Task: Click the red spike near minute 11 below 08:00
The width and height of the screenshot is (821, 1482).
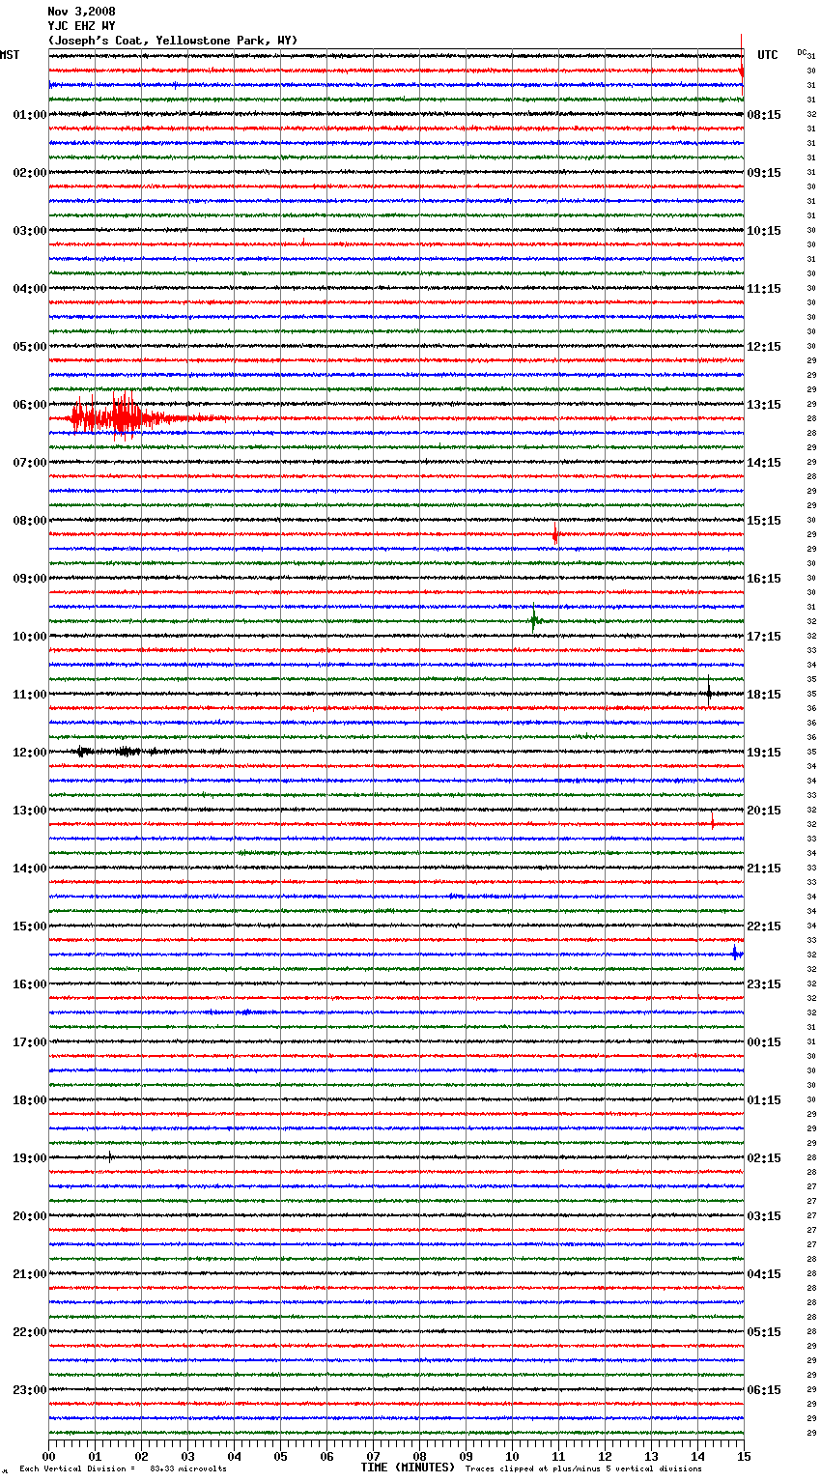Action: [x=555, y=534]
